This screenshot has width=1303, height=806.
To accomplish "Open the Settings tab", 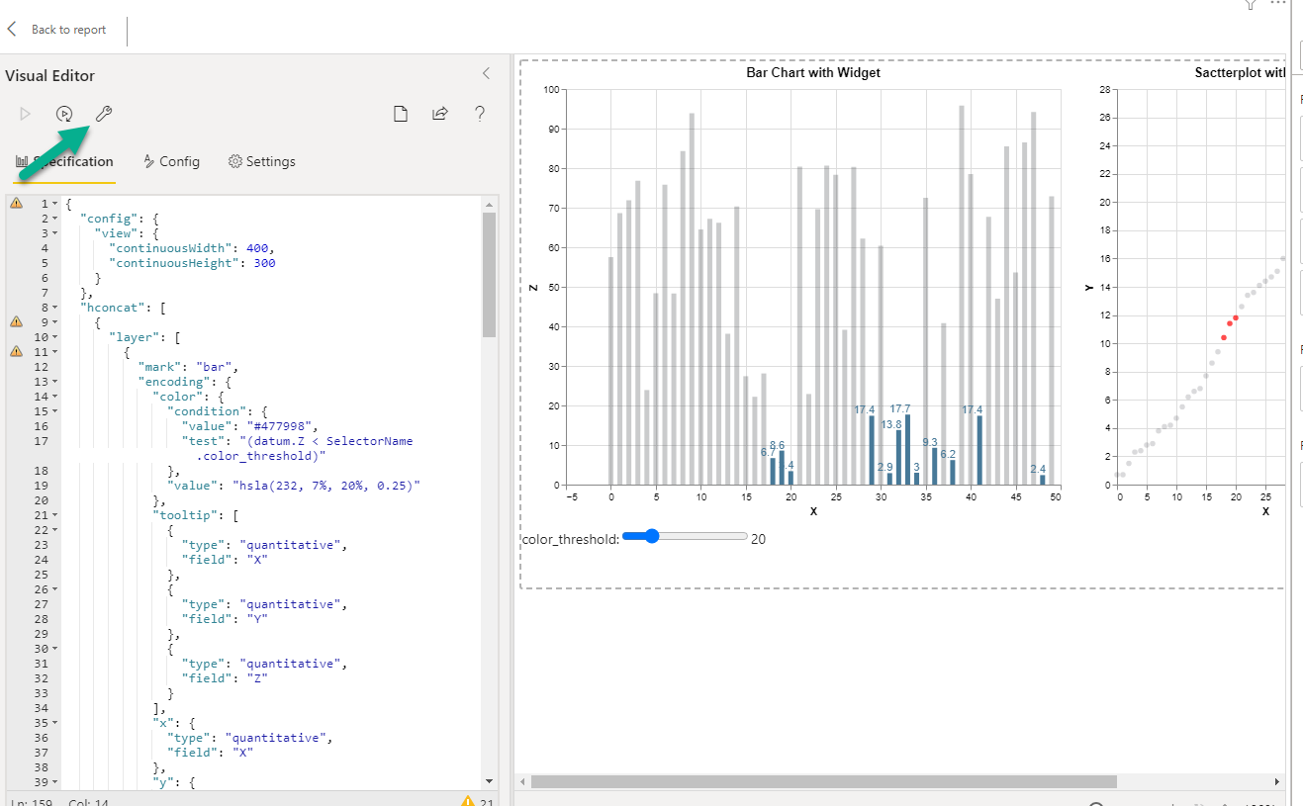I will click(x=261, y=161).
